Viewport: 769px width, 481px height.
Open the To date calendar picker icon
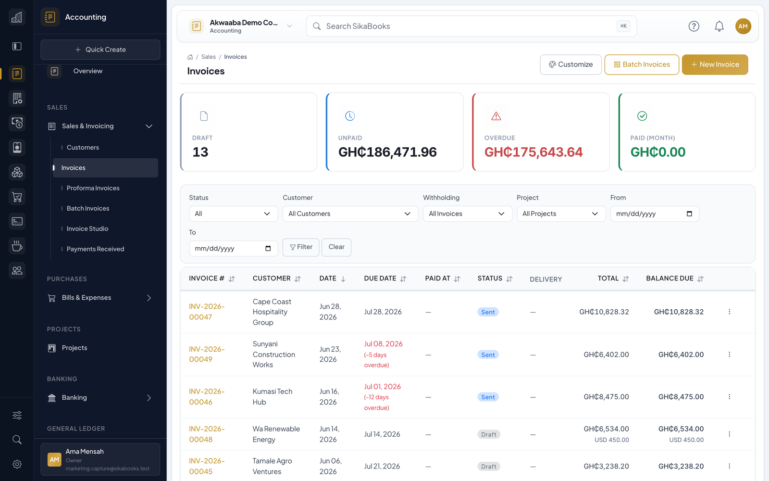pos(268,248)
